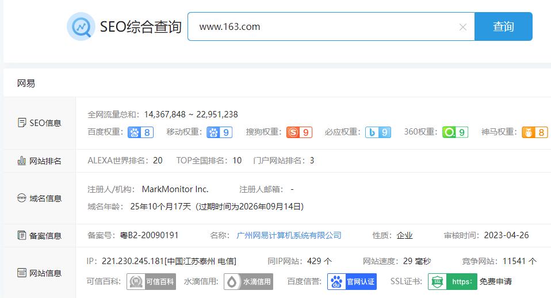Image resolution: width=551 pixels, height=298 pixels.
Task: Click the 域名信息 www globe icon
Action: point(22,198)
